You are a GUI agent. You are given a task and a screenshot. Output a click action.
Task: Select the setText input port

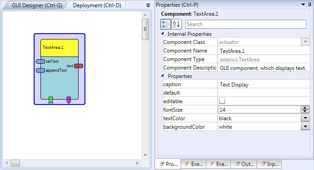click(40, 61)
